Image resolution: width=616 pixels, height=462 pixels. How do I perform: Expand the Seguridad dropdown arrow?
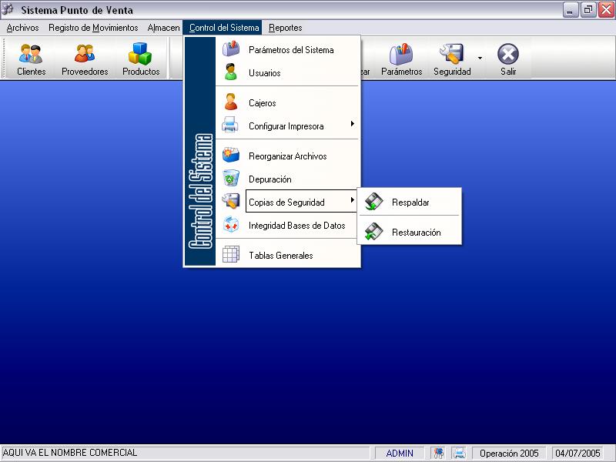coord(480,58)
